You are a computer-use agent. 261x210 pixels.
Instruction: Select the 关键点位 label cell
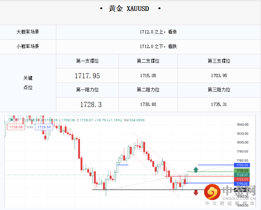pyautogui.click(x=28, y=83)
